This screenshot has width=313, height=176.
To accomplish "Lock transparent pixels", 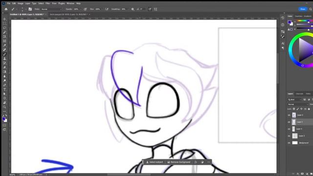I will point(294,109).
